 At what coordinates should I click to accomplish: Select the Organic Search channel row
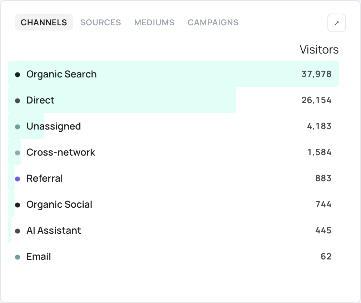click(173, 74)
